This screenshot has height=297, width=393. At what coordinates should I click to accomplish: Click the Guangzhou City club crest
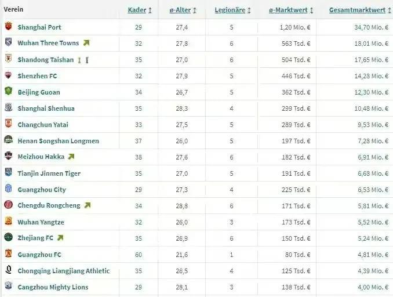pos(8,189)
